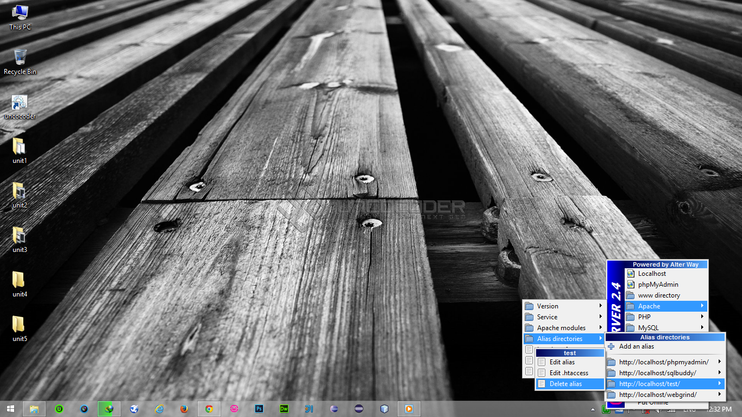Screen dimensions: 742x417
Task: Expand the PHP submenu
Action: coord(666,317)
